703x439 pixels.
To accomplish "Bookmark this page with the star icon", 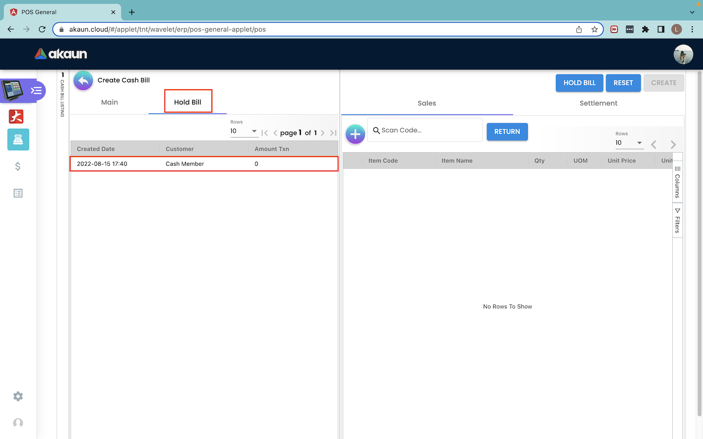I will [x=595, y=29].
